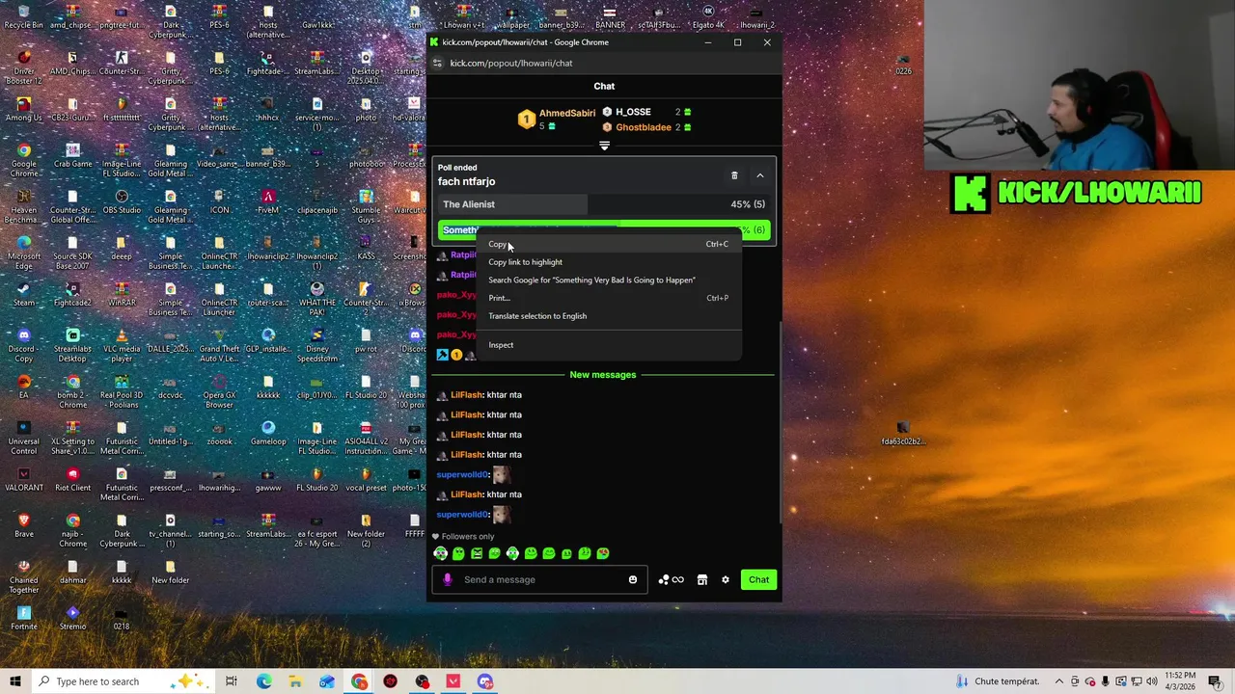Delete the ended poll with trash icon
Screen dimensions: 1235x694
734,175
